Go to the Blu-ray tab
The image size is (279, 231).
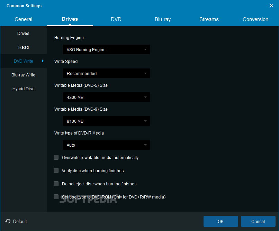pyautogui.click(x=163, y=19)
